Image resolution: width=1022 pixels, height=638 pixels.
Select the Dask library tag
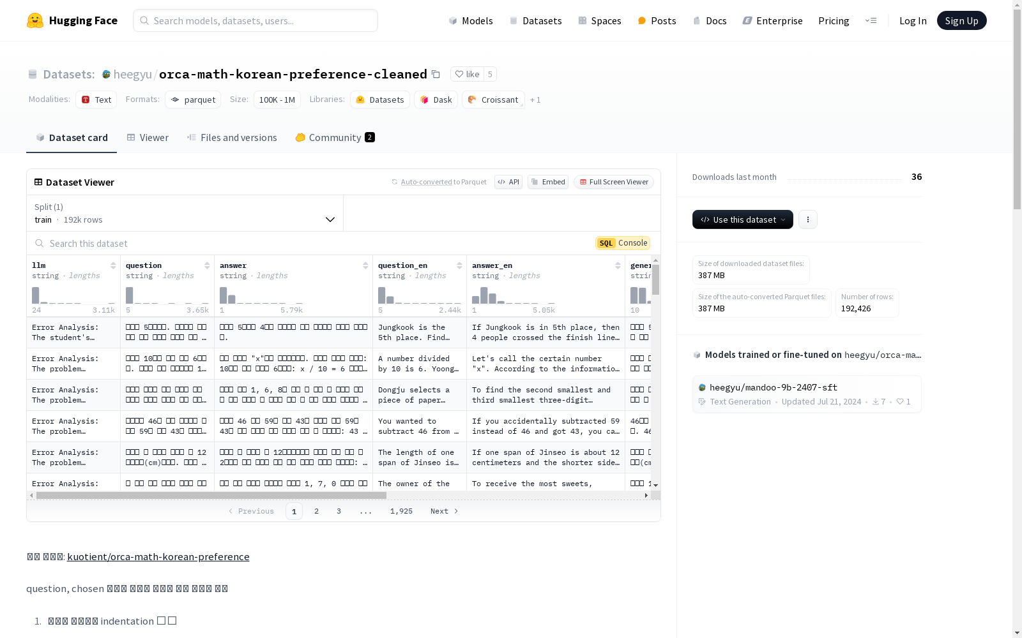click(436, 100)
